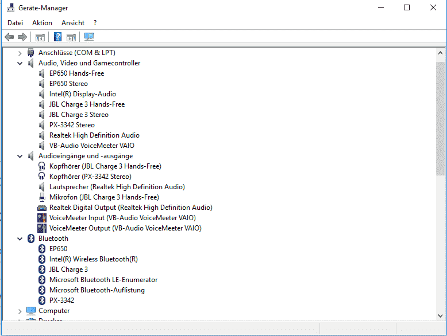Click the scrollbar up arrow

(x=440, y=53)
